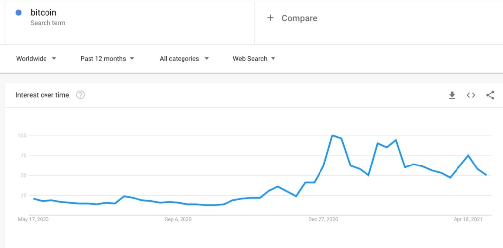503x248 pixels.
Task: Edit the bitcoin search term field
Action: coord(130,23)
